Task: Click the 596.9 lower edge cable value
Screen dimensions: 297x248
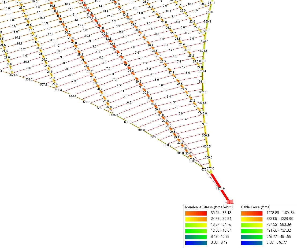Action: pos(180,153)
